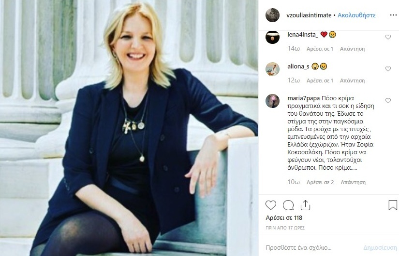Like lena4insta_ comment heart
The width and height of the screenshot is (399, 256).
[388, 37]
